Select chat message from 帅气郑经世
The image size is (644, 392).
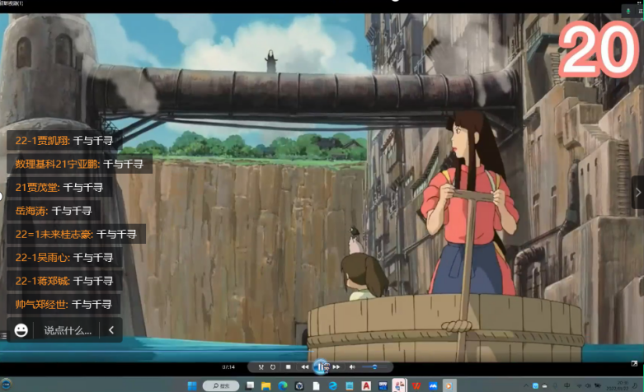tap(63, 304)
